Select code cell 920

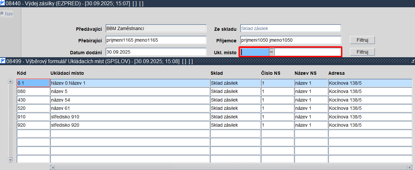[x=33, y=125]
